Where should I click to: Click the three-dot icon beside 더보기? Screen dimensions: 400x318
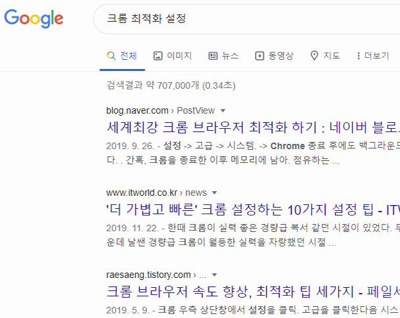[x=359, y=56]
